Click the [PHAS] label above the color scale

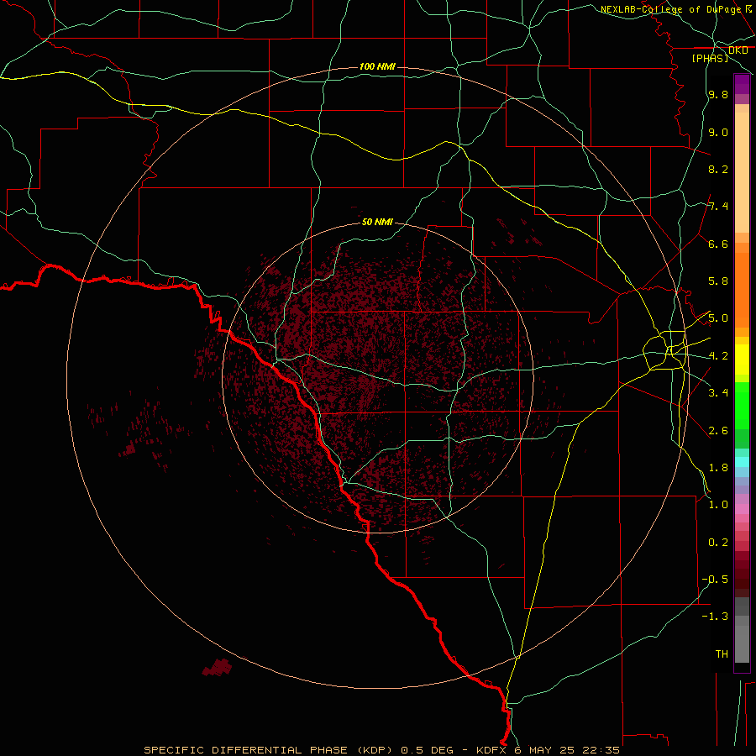710,58
